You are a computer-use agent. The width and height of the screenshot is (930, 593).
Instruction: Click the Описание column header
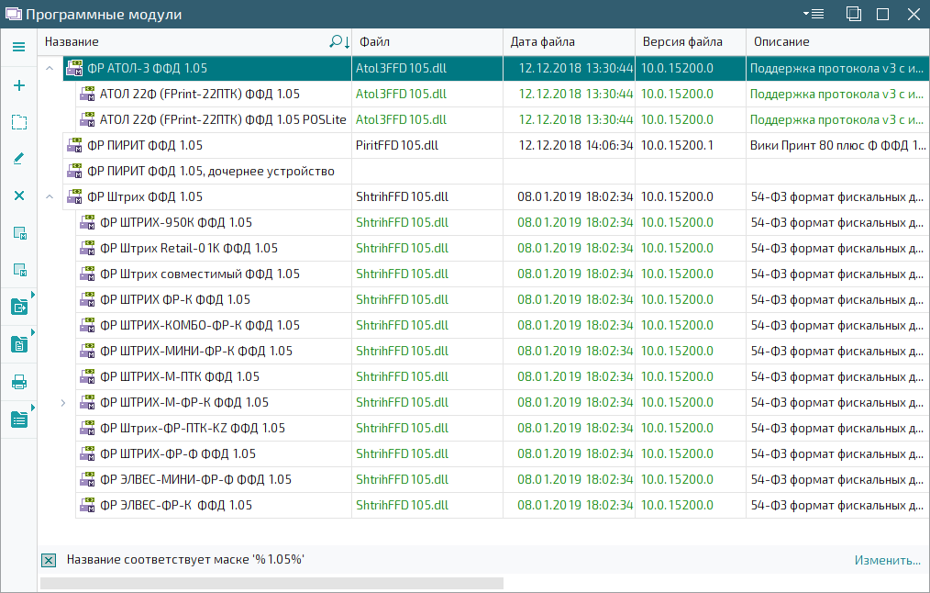[x=835, y=42]
